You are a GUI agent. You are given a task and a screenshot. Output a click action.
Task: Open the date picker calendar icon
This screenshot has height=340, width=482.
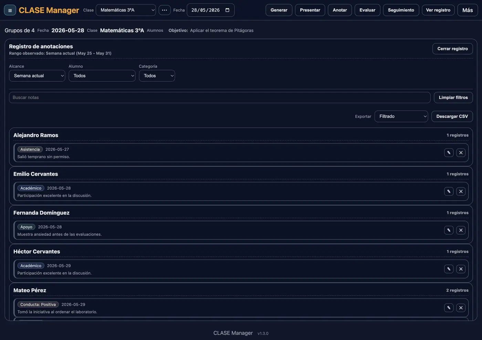(227, 10)
